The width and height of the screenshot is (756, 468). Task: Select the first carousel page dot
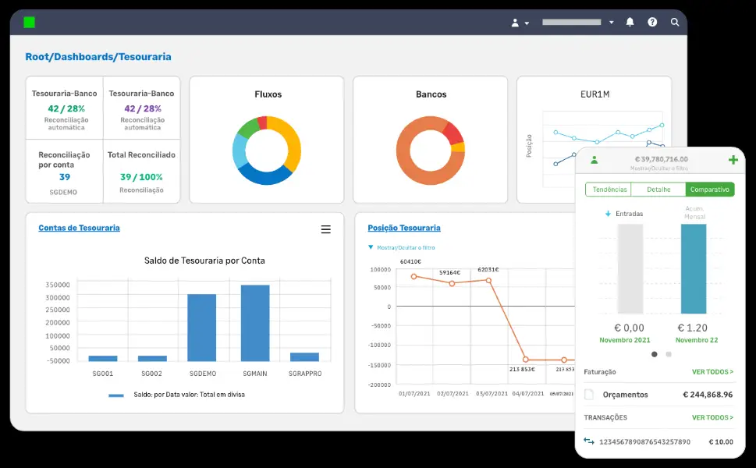tap(654, 354)
